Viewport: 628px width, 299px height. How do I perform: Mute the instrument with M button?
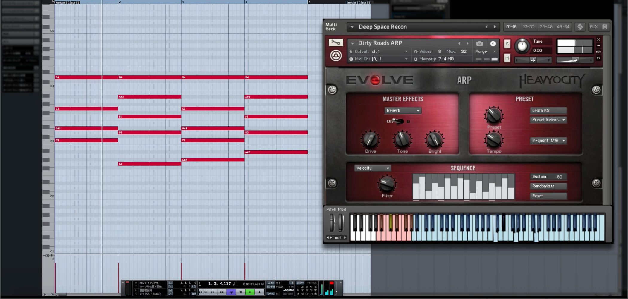point(507,58)
